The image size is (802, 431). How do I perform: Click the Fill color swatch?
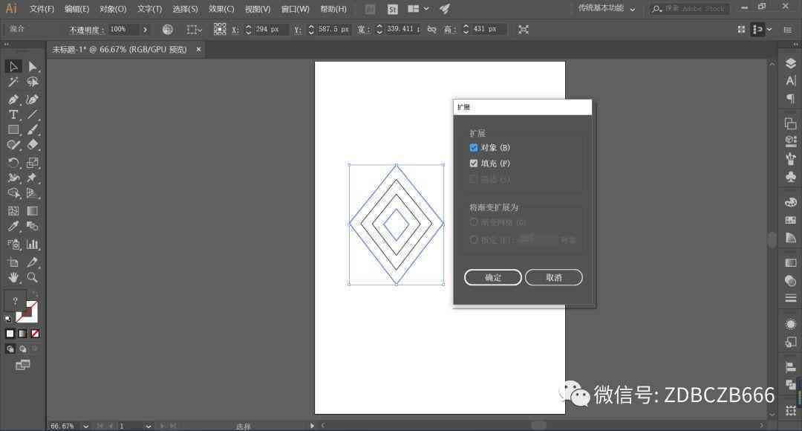(15, 301)
